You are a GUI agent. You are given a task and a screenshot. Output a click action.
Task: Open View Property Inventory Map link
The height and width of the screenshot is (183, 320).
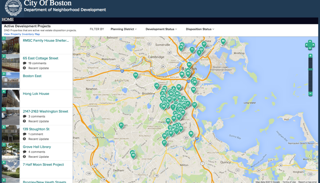pyautogui.click(x=22, y=34)
